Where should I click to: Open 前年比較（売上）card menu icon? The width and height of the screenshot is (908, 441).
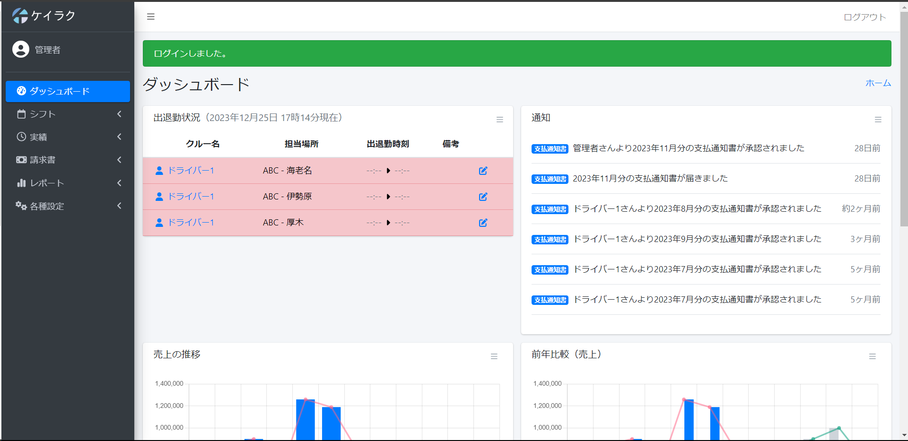(872, 356)
